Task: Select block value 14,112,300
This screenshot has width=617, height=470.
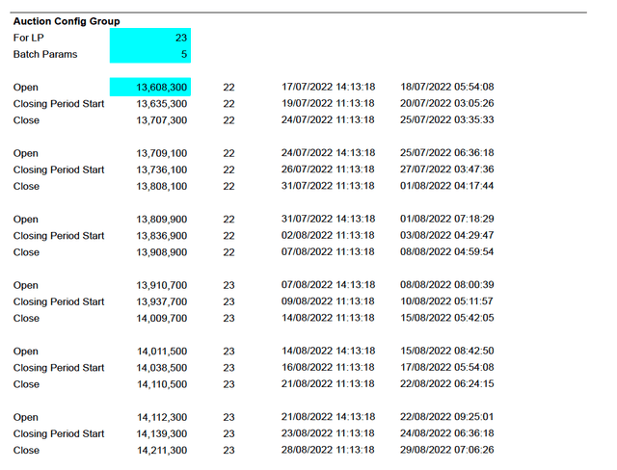Action: tap(162, 417)
